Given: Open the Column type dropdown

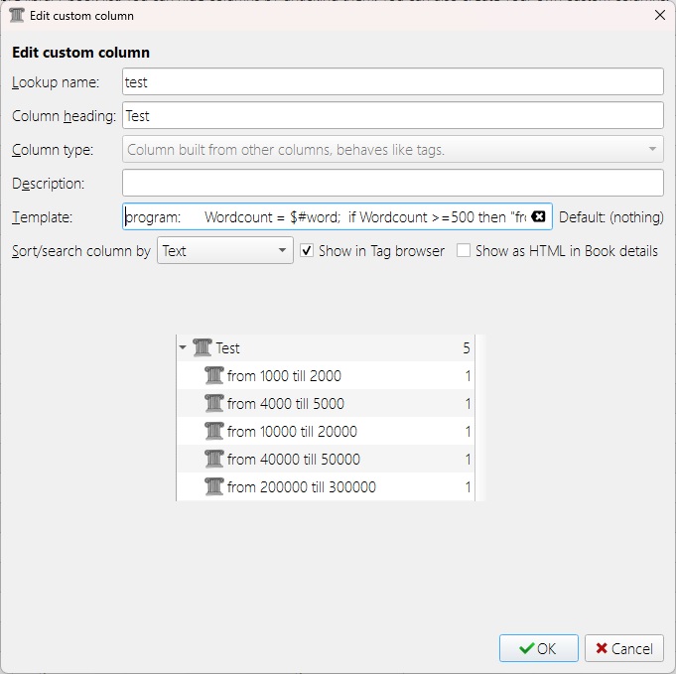Looking at the screenshot, I should [x=392, y=150].
